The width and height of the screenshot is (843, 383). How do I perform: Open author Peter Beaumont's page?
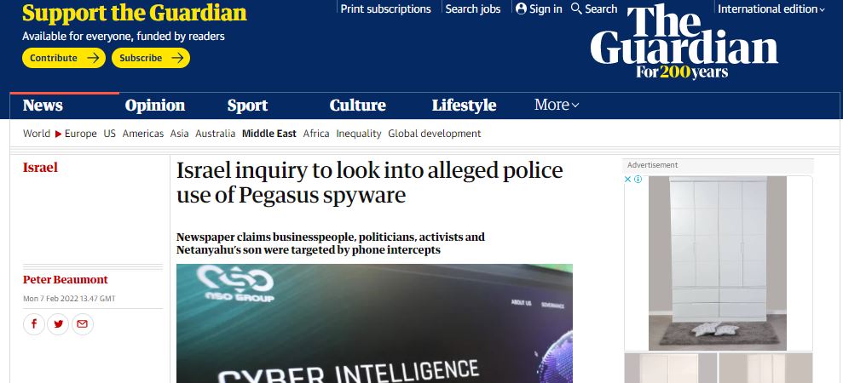pos(66,280)
